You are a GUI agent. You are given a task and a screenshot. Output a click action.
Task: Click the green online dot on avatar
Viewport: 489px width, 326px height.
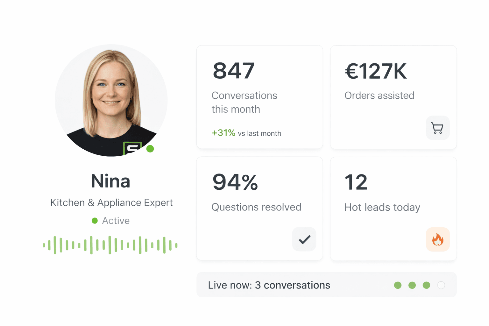pyautogui.click(x=150, y=149)
